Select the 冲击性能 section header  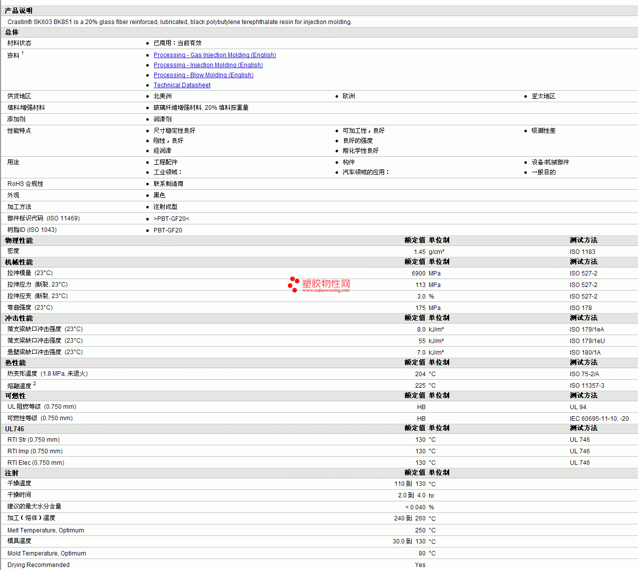tap(19, 318)
